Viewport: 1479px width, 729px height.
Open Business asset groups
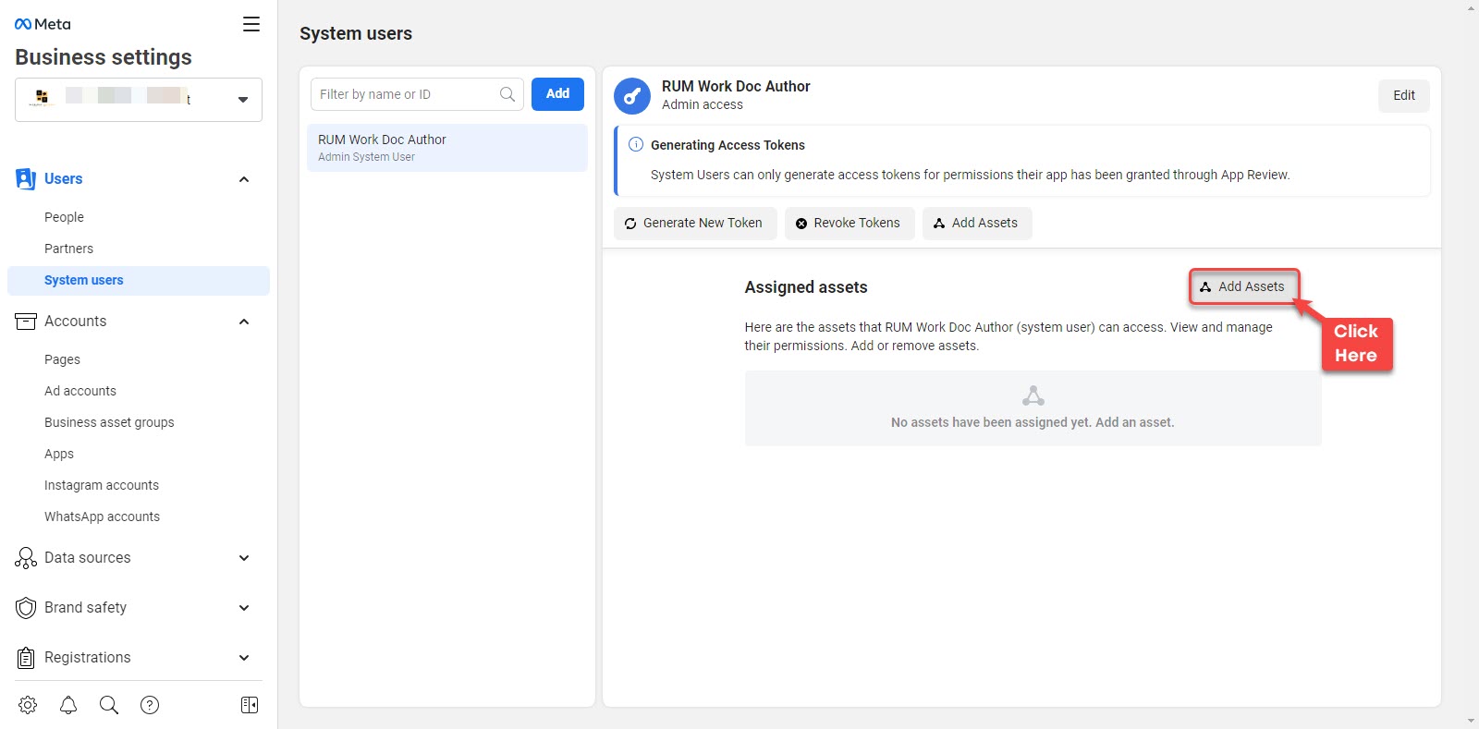(x=109, y=422)
